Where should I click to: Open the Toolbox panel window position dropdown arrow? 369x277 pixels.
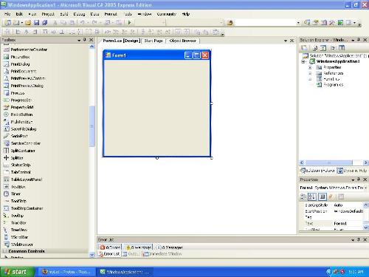pos(79,40)
